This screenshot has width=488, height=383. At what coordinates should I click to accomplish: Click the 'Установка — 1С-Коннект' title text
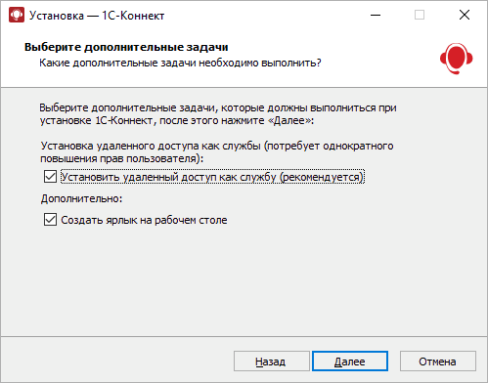click(97, 16)
